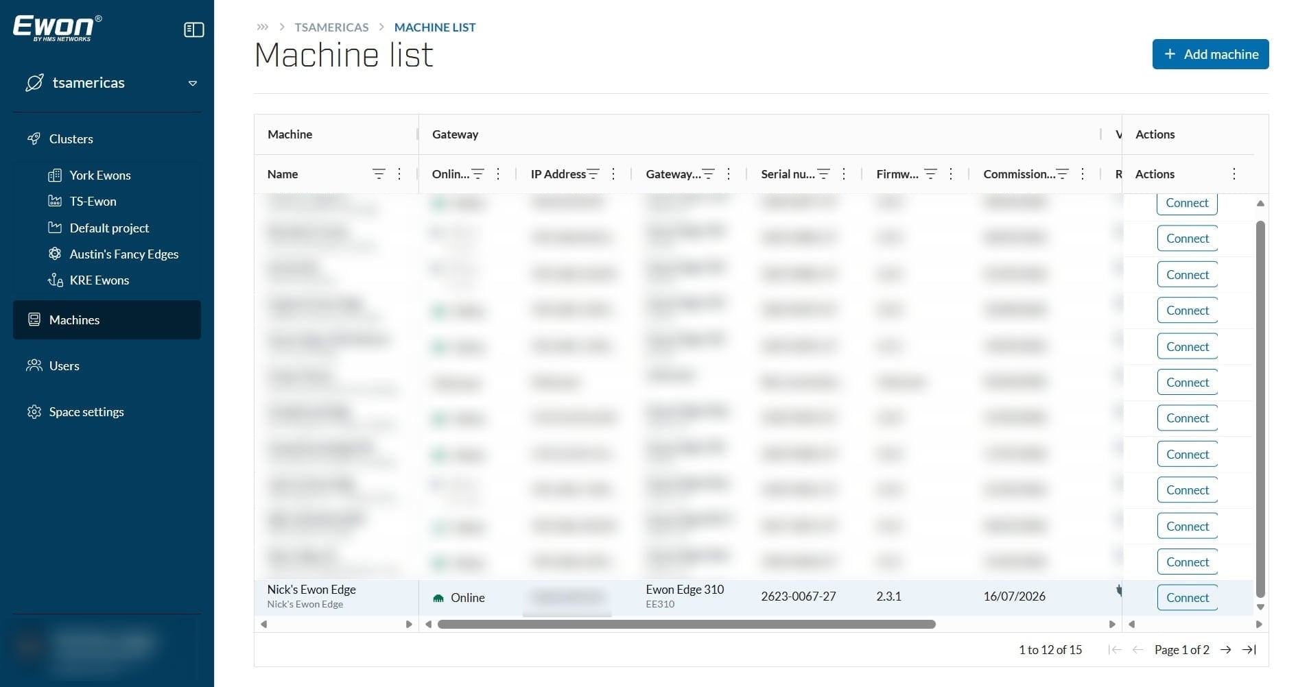Open the Commission column options menu

coord(1083,174)
